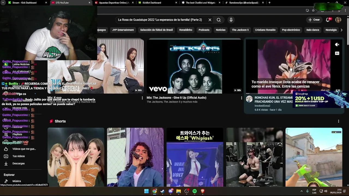The width and height of the screenshot is (349, 196).
Task: Open Mix: The Jacksons - Give It Up title
Action: pos(176,98)
